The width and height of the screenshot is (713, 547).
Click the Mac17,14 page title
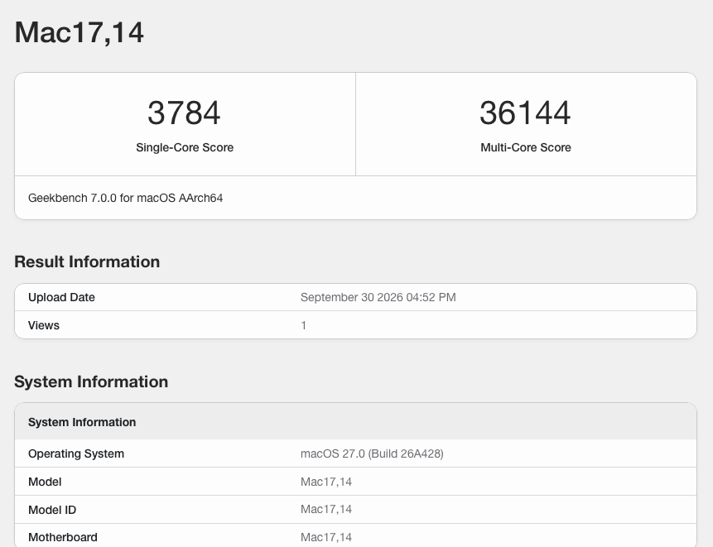[x=79, y=33]
